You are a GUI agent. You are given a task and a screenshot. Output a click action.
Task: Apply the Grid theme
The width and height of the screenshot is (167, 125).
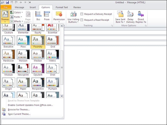tap(52, 42)
